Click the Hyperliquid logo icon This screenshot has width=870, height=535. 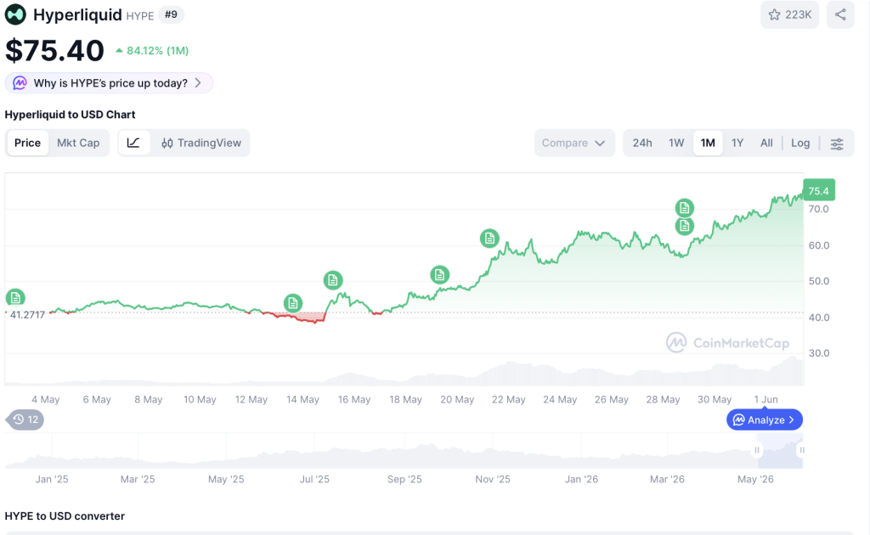click(15, 14)
